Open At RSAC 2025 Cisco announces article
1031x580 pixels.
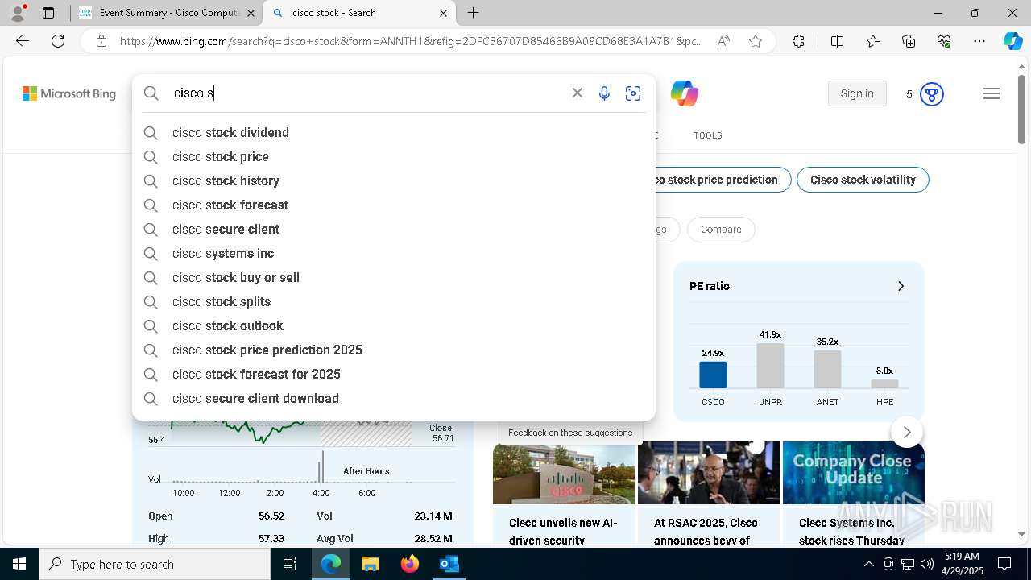pos(709,493)
